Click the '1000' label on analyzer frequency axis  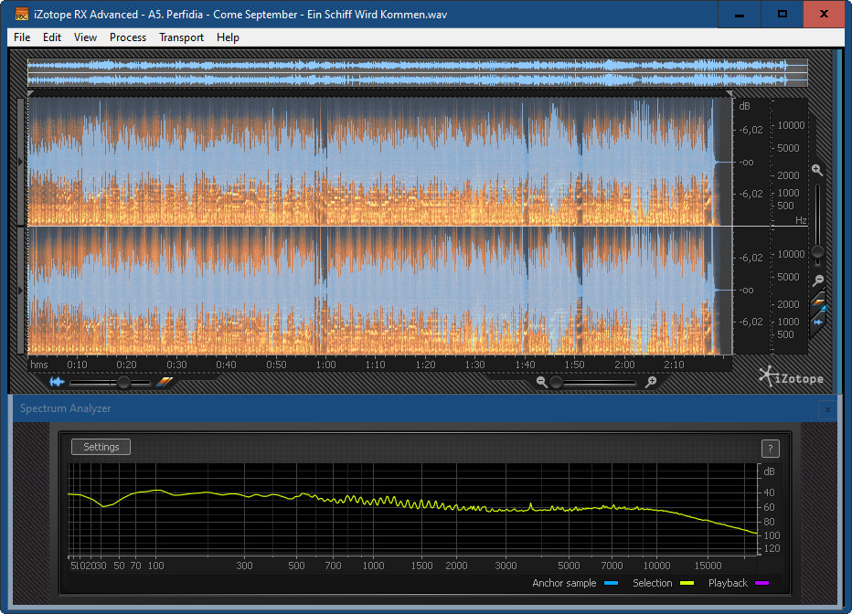(x=373, y=566)
